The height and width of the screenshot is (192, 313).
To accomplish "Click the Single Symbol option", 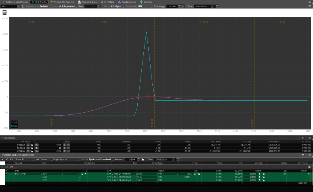I will point(60,159).
